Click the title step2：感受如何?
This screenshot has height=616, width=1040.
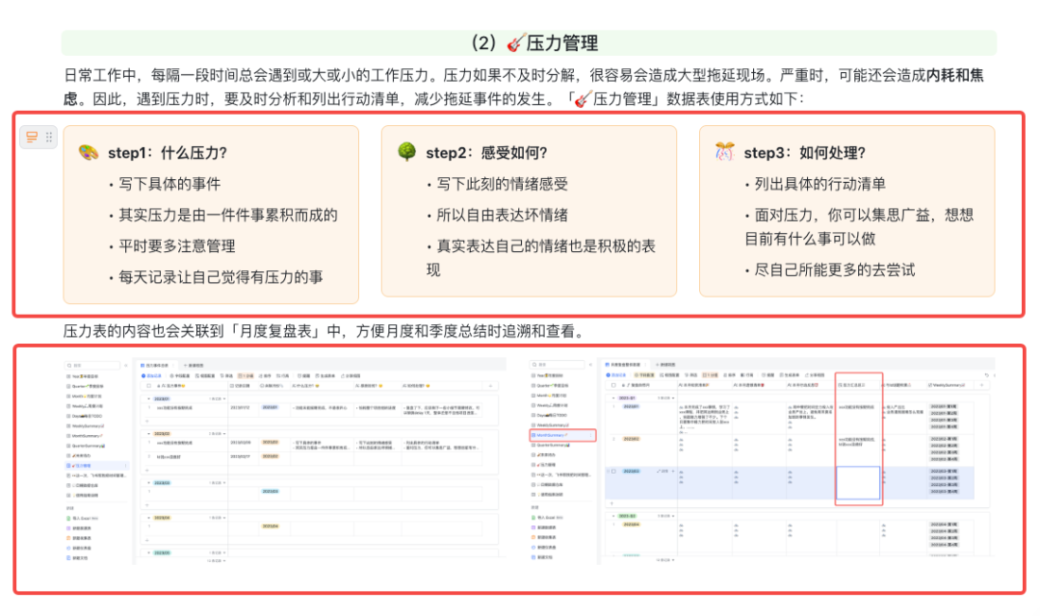[x=486, y=153]
